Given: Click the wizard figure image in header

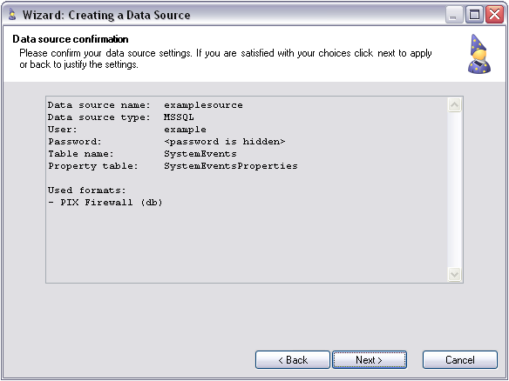Looking at the screenshot, I should [478, 54].
